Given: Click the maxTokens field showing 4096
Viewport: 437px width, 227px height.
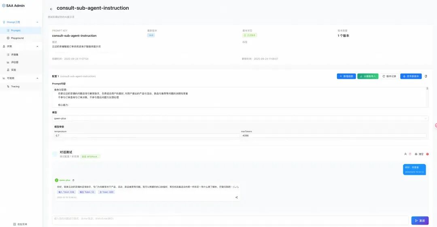Looking at the screenshot, I should click(x=333, y=135).
